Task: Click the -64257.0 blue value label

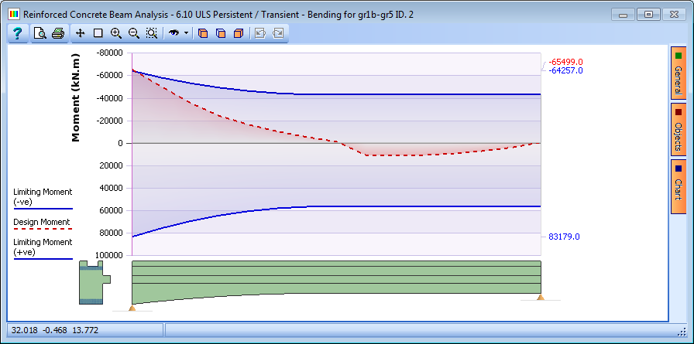Action: (x=565, y=70)
